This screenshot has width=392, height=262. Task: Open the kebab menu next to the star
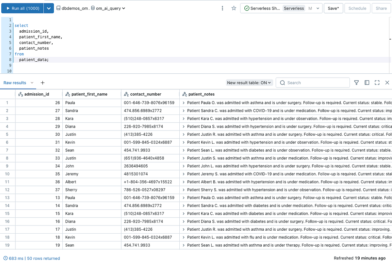222,8
